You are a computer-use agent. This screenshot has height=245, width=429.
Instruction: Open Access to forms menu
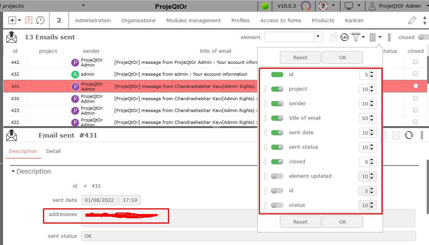(x=281, y=21)
